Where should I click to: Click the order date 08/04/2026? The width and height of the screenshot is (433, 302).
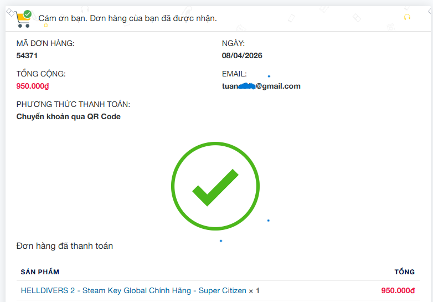(242, 55)
